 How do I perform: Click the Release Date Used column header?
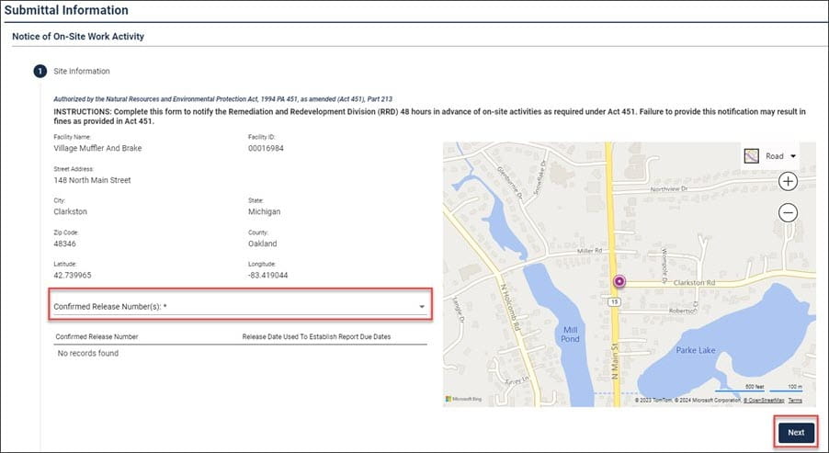click(x=316, y=336)
